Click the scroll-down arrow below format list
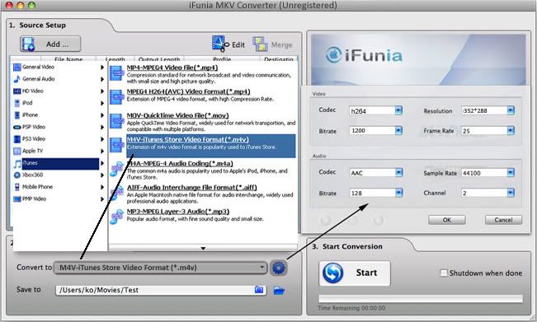This screenshot has height=322, width=537. (203, 248)
